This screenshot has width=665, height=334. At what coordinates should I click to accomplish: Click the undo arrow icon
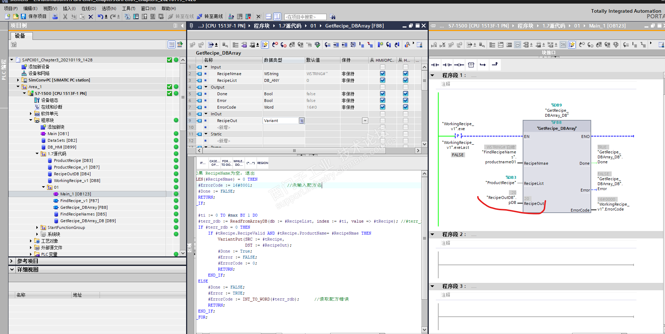pos(100,17)
